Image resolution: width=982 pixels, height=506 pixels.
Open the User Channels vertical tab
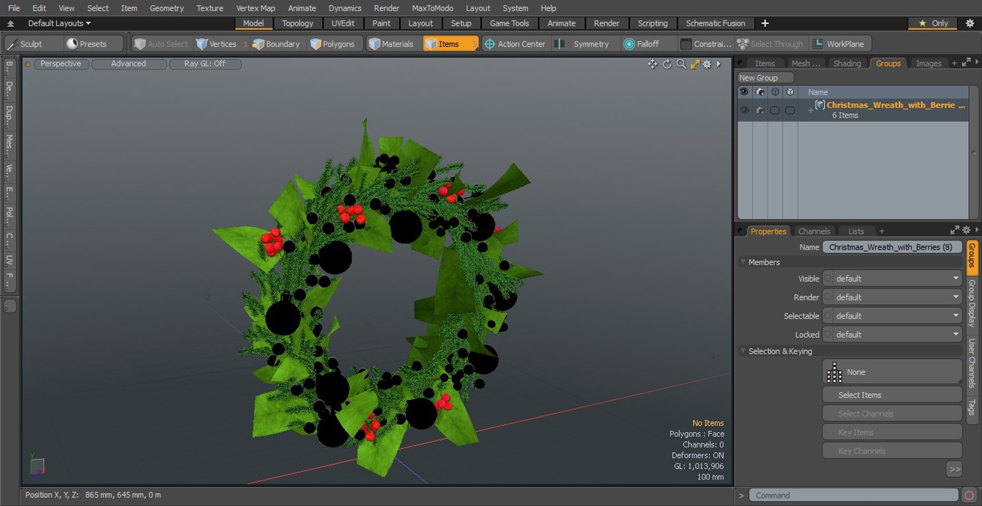point(972,363)
